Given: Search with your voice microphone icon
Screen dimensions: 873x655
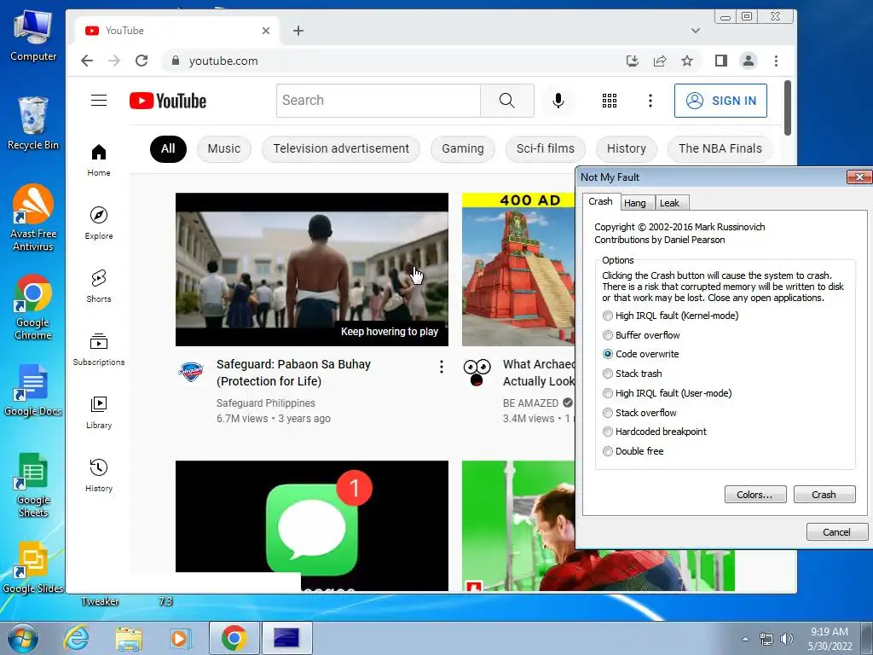Looking at the screenshot, I should (x=558, y=101).
